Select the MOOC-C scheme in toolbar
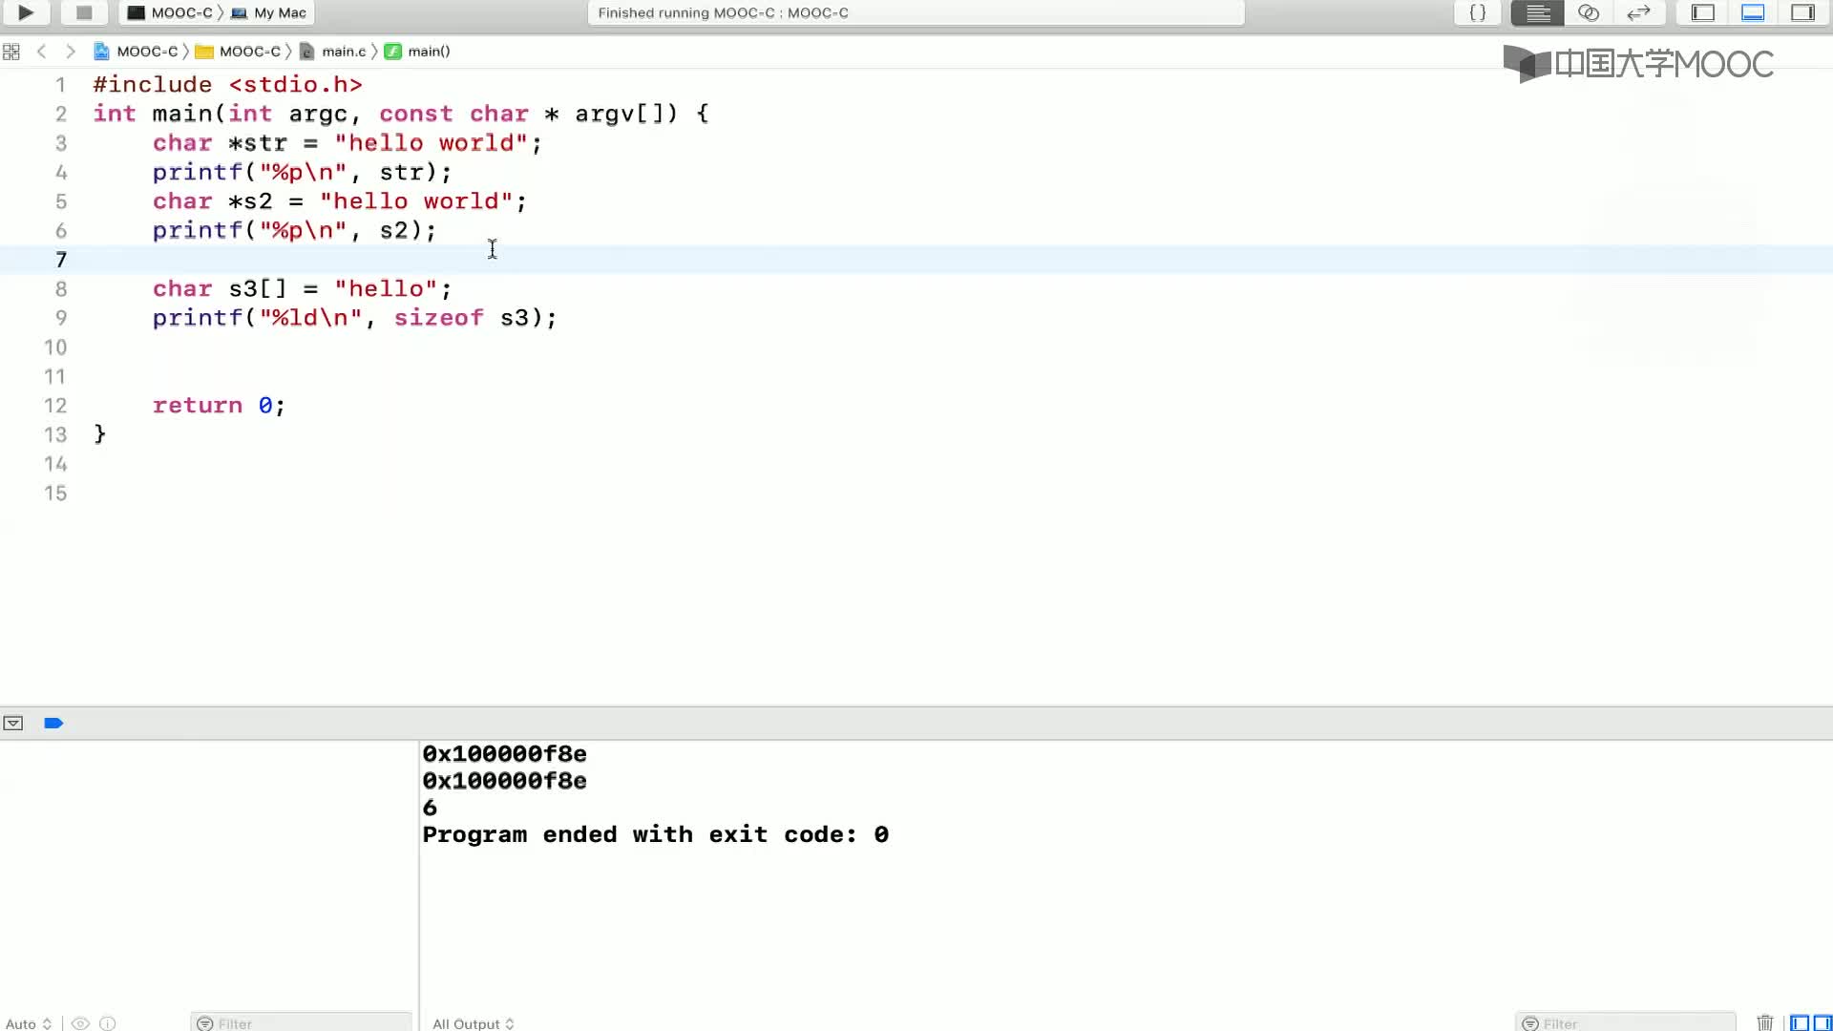 pos(170,12)
